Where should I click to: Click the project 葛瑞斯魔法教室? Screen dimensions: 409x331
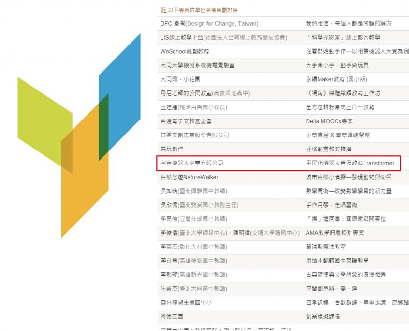pyautogui.click(x=325, y=247)
